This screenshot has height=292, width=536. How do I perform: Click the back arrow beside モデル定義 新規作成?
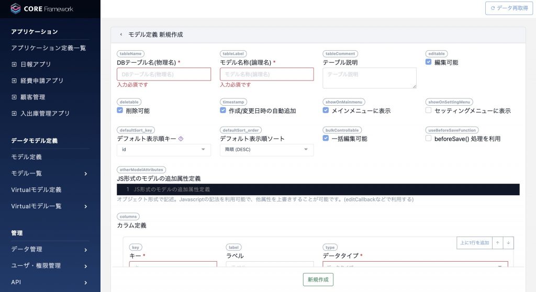point(121,35)
